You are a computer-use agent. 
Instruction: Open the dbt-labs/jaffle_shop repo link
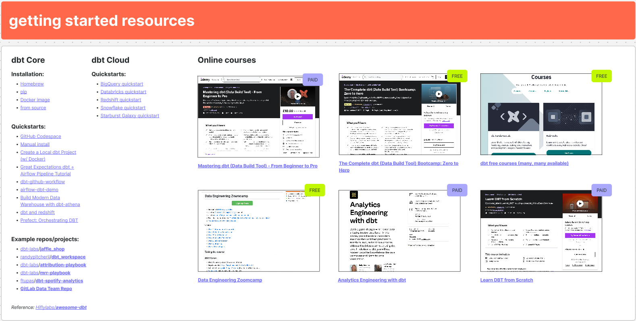tap(42, 249)
